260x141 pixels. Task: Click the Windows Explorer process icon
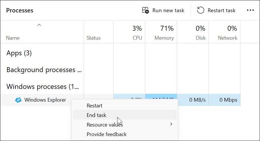pyautogui.click(x=18, y=100)
